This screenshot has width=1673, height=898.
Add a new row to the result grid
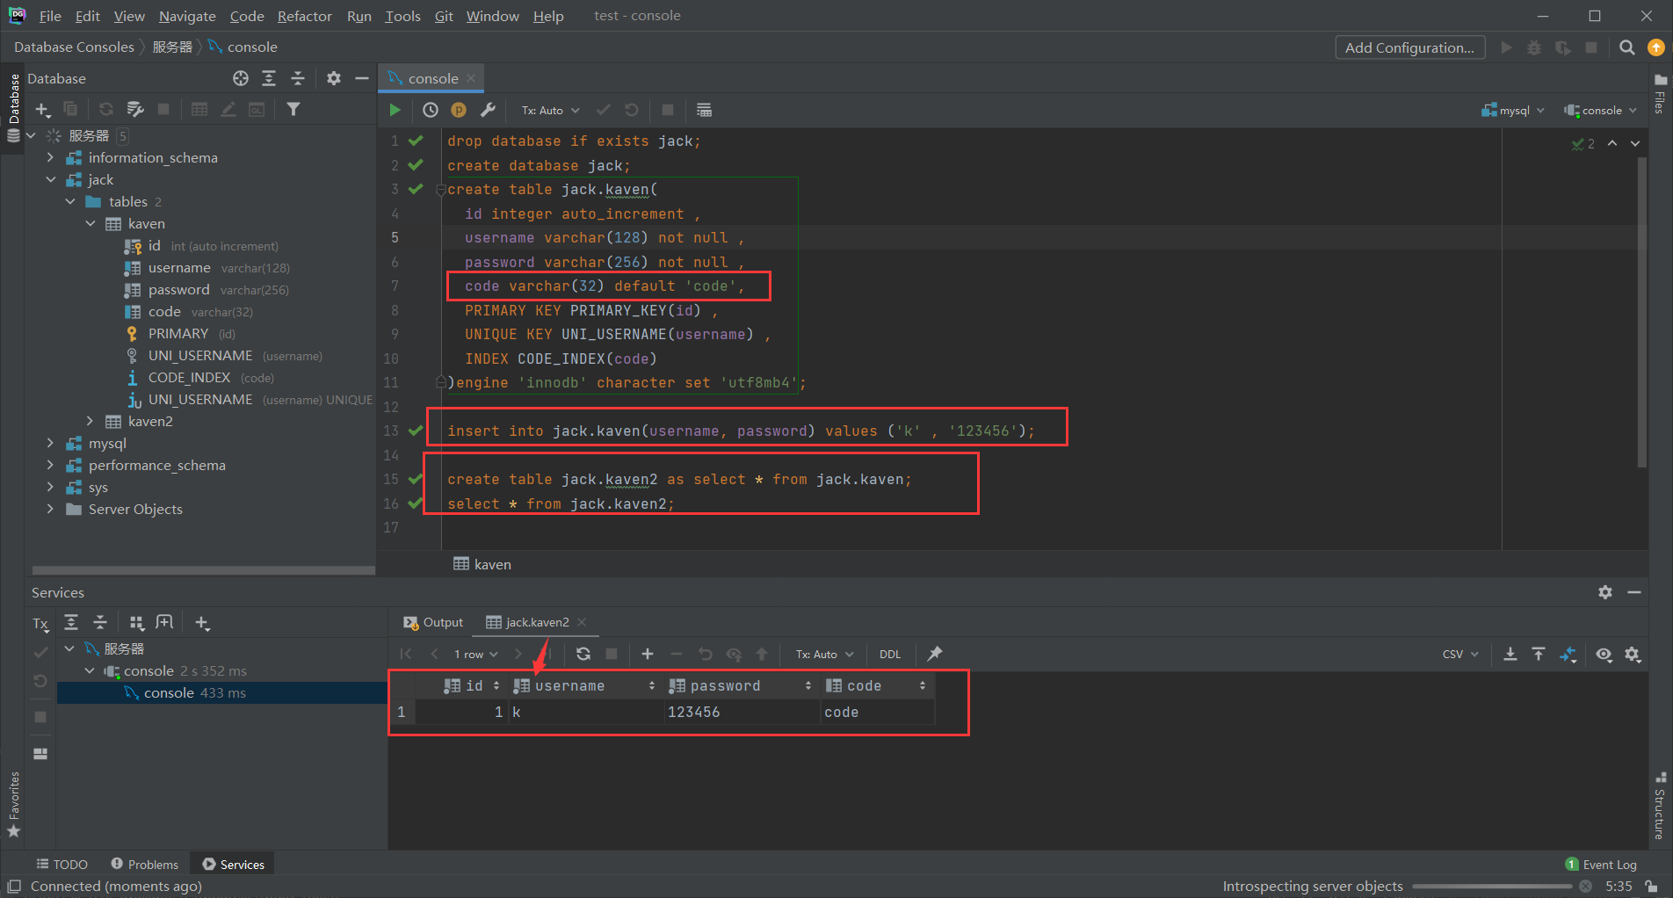point(647,654)
